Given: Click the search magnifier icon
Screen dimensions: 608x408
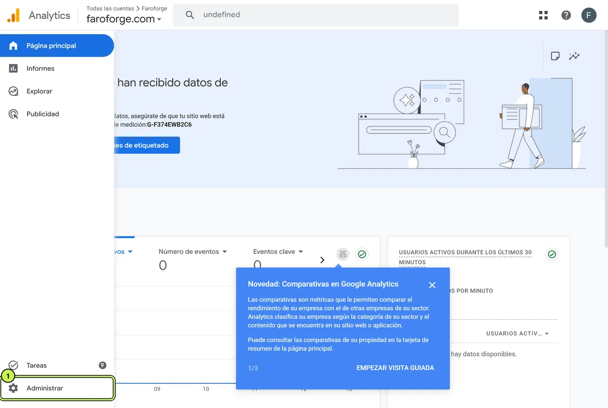Looking at the screenshot, I should coord(190,15).
